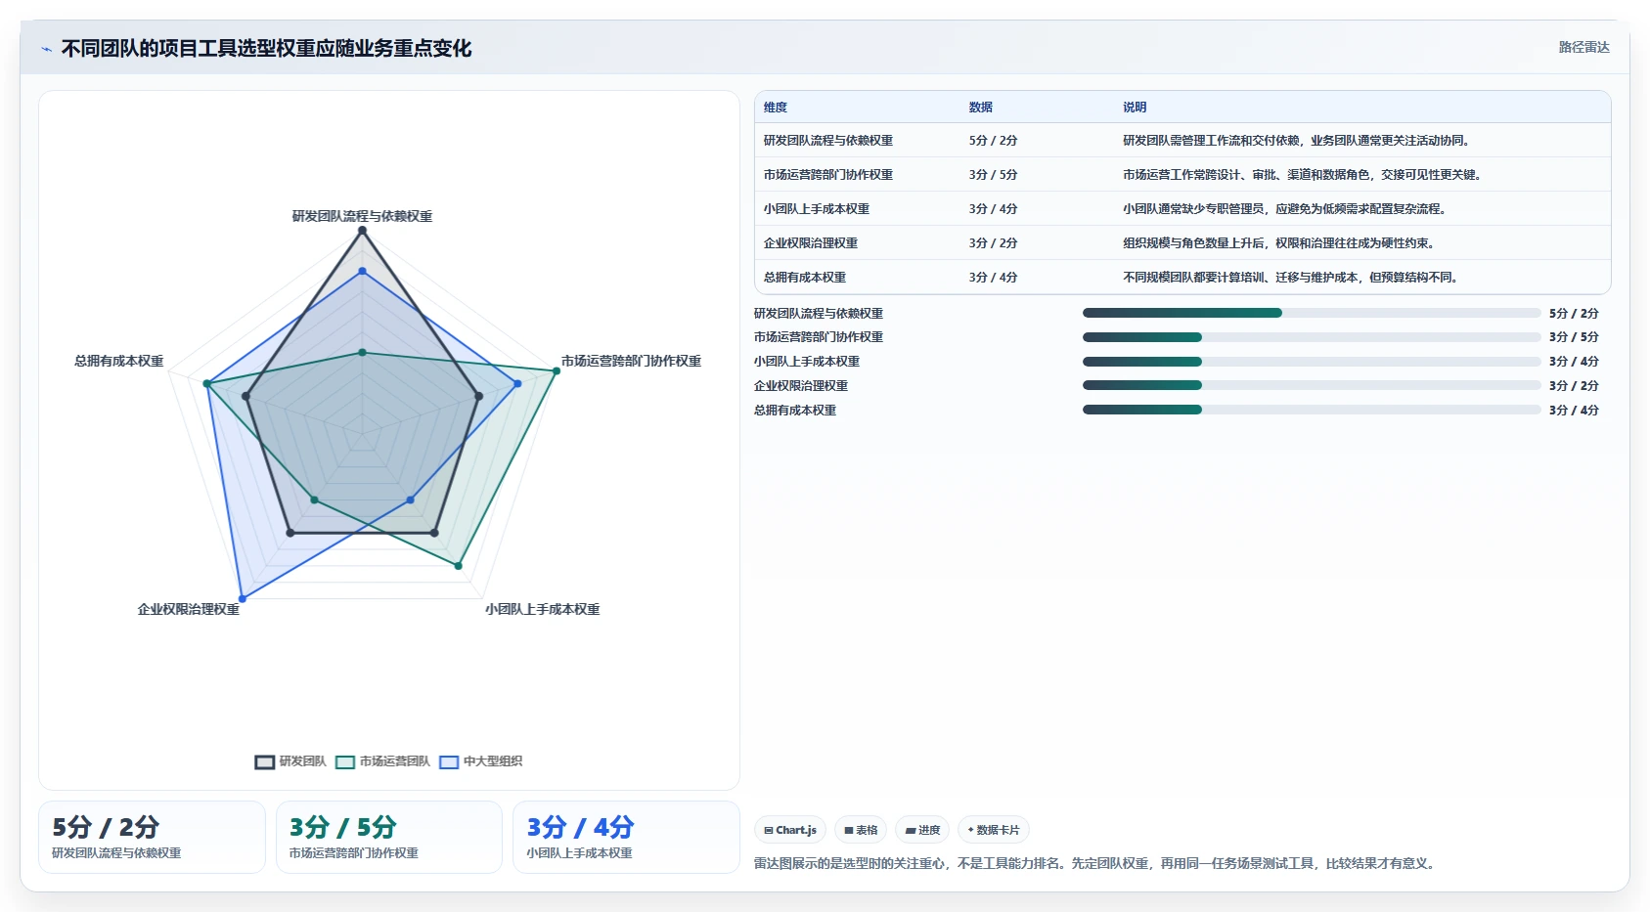The width and height of the screenshot is (1650, 912).
Task: Click the green 市场运营团队 point on the 小团队上手成本权重 axis
Action: (458, 566)
